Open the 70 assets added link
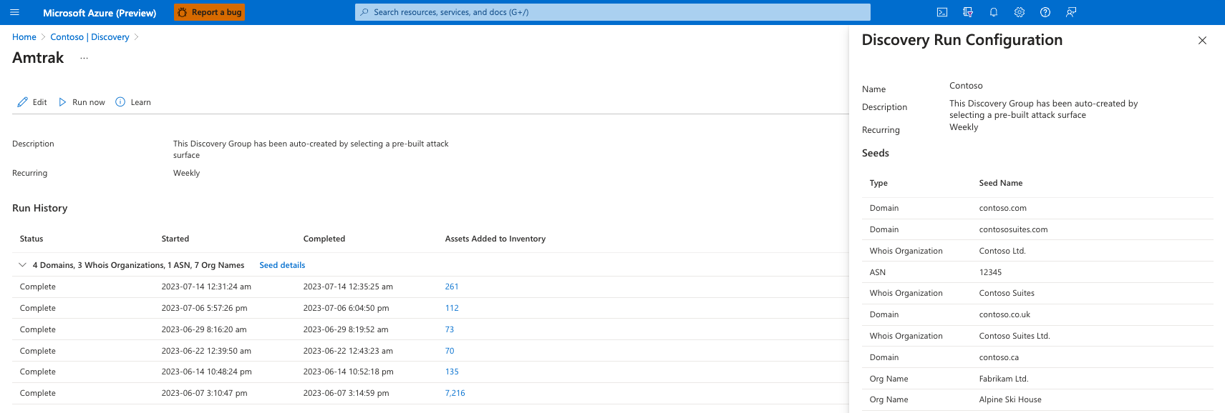 coord(450,351)
